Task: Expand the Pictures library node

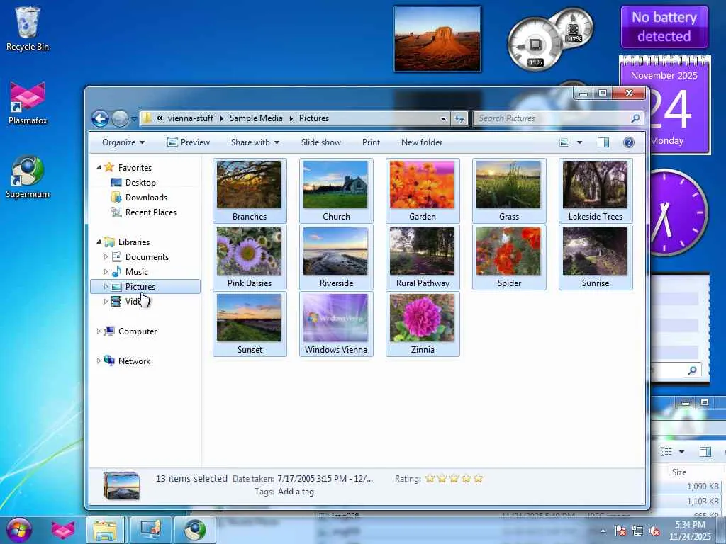Action: click(106, 287)
